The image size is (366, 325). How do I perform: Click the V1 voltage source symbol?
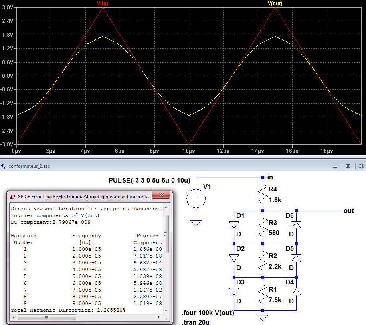click(196, 199)
